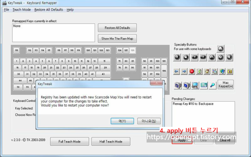
Task: Click the media Play specialty button
Action: click(177, 57)
